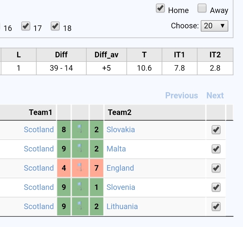Open the Malta team link

click(116, 149)
